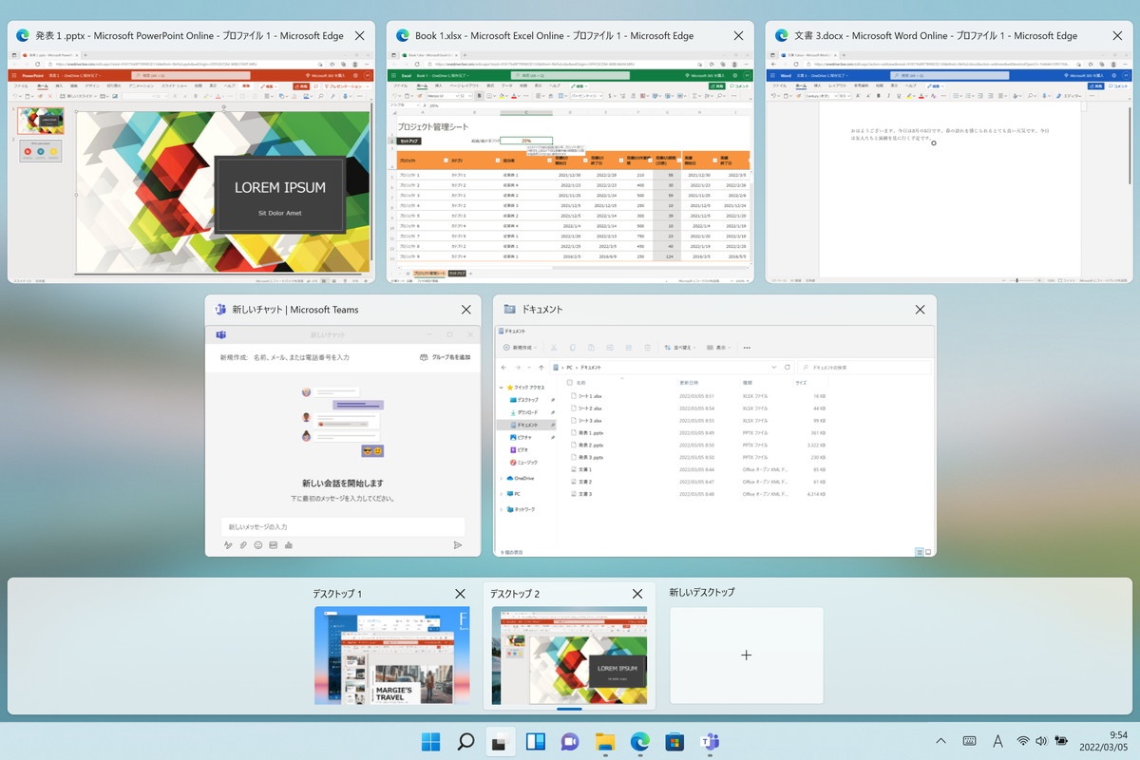
Task: Close the デスクトップ 2 virtual desktop
Action: (x=637, y=594)
